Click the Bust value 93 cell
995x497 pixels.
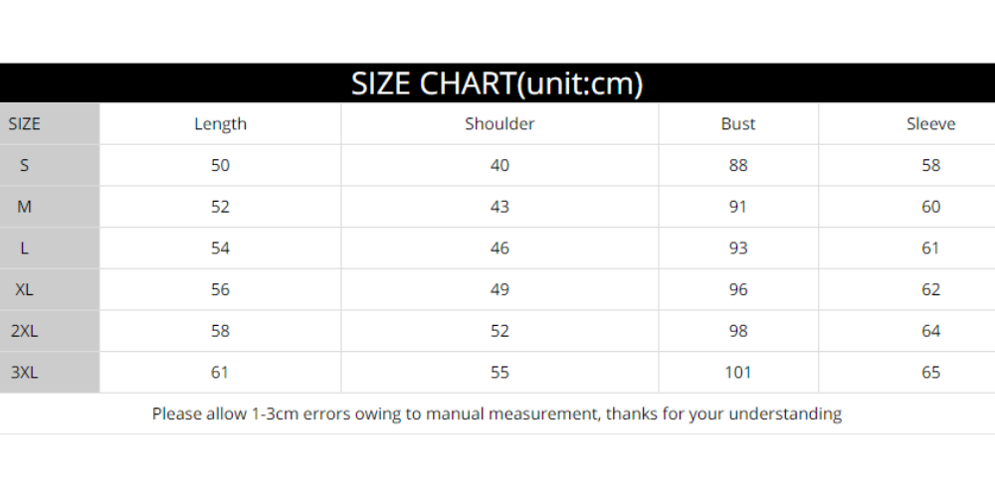(738, 248)
